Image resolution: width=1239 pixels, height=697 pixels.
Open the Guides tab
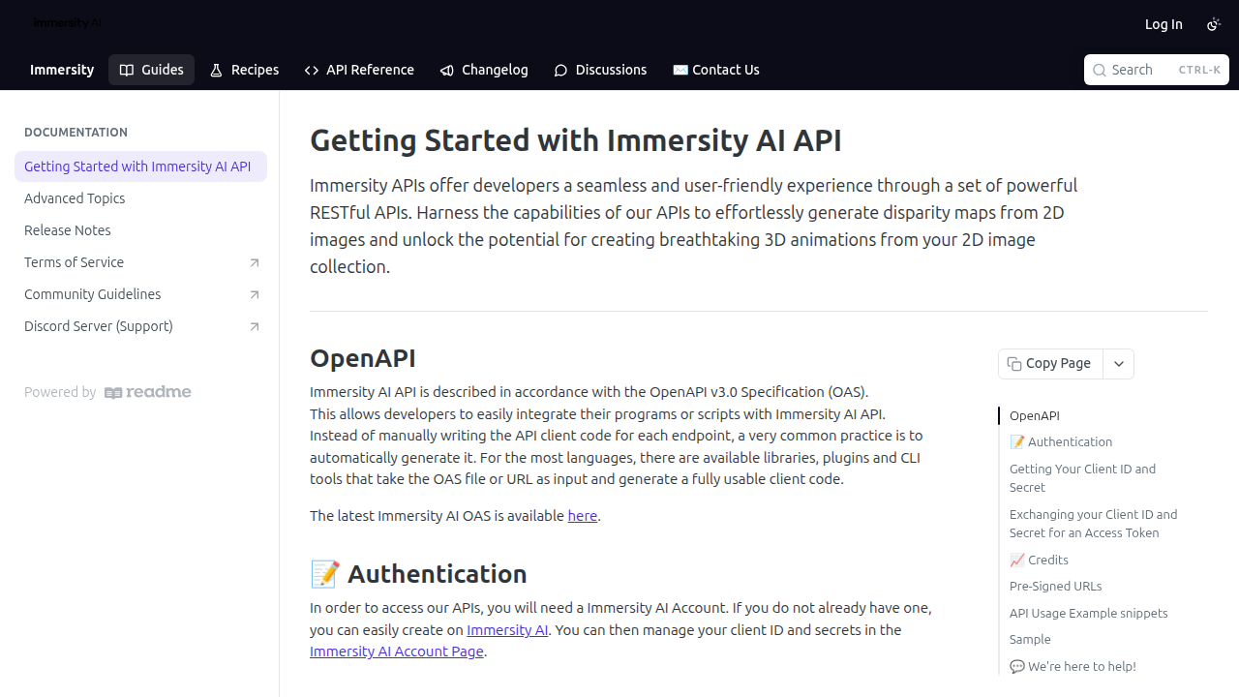(151, 70)
